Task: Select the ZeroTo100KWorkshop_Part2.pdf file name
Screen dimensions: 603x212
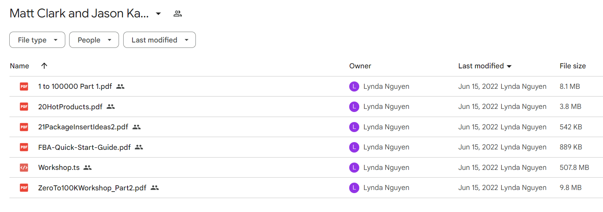Action: pos(92,188)
